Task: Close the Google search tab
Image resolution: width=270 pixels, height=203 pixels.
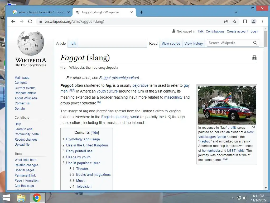Action: [68, 12]
